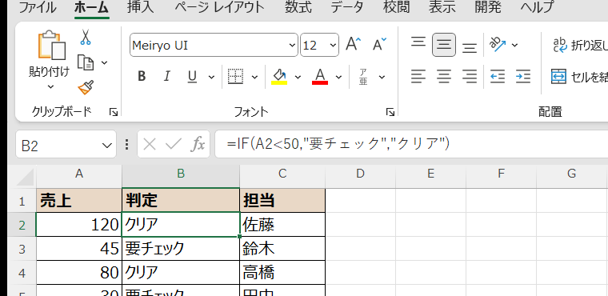Screen dimensions: 608x296
Task: Toggle Italic formatting
Action: pyautogui.click(x=166, y=77)
